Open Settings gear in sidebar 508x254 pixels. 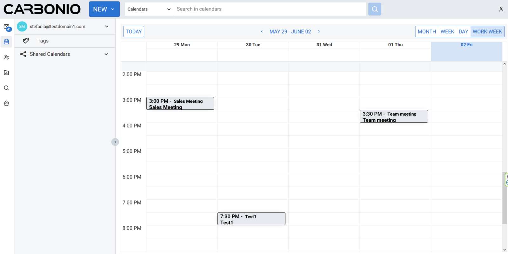[x=6, y=103]
